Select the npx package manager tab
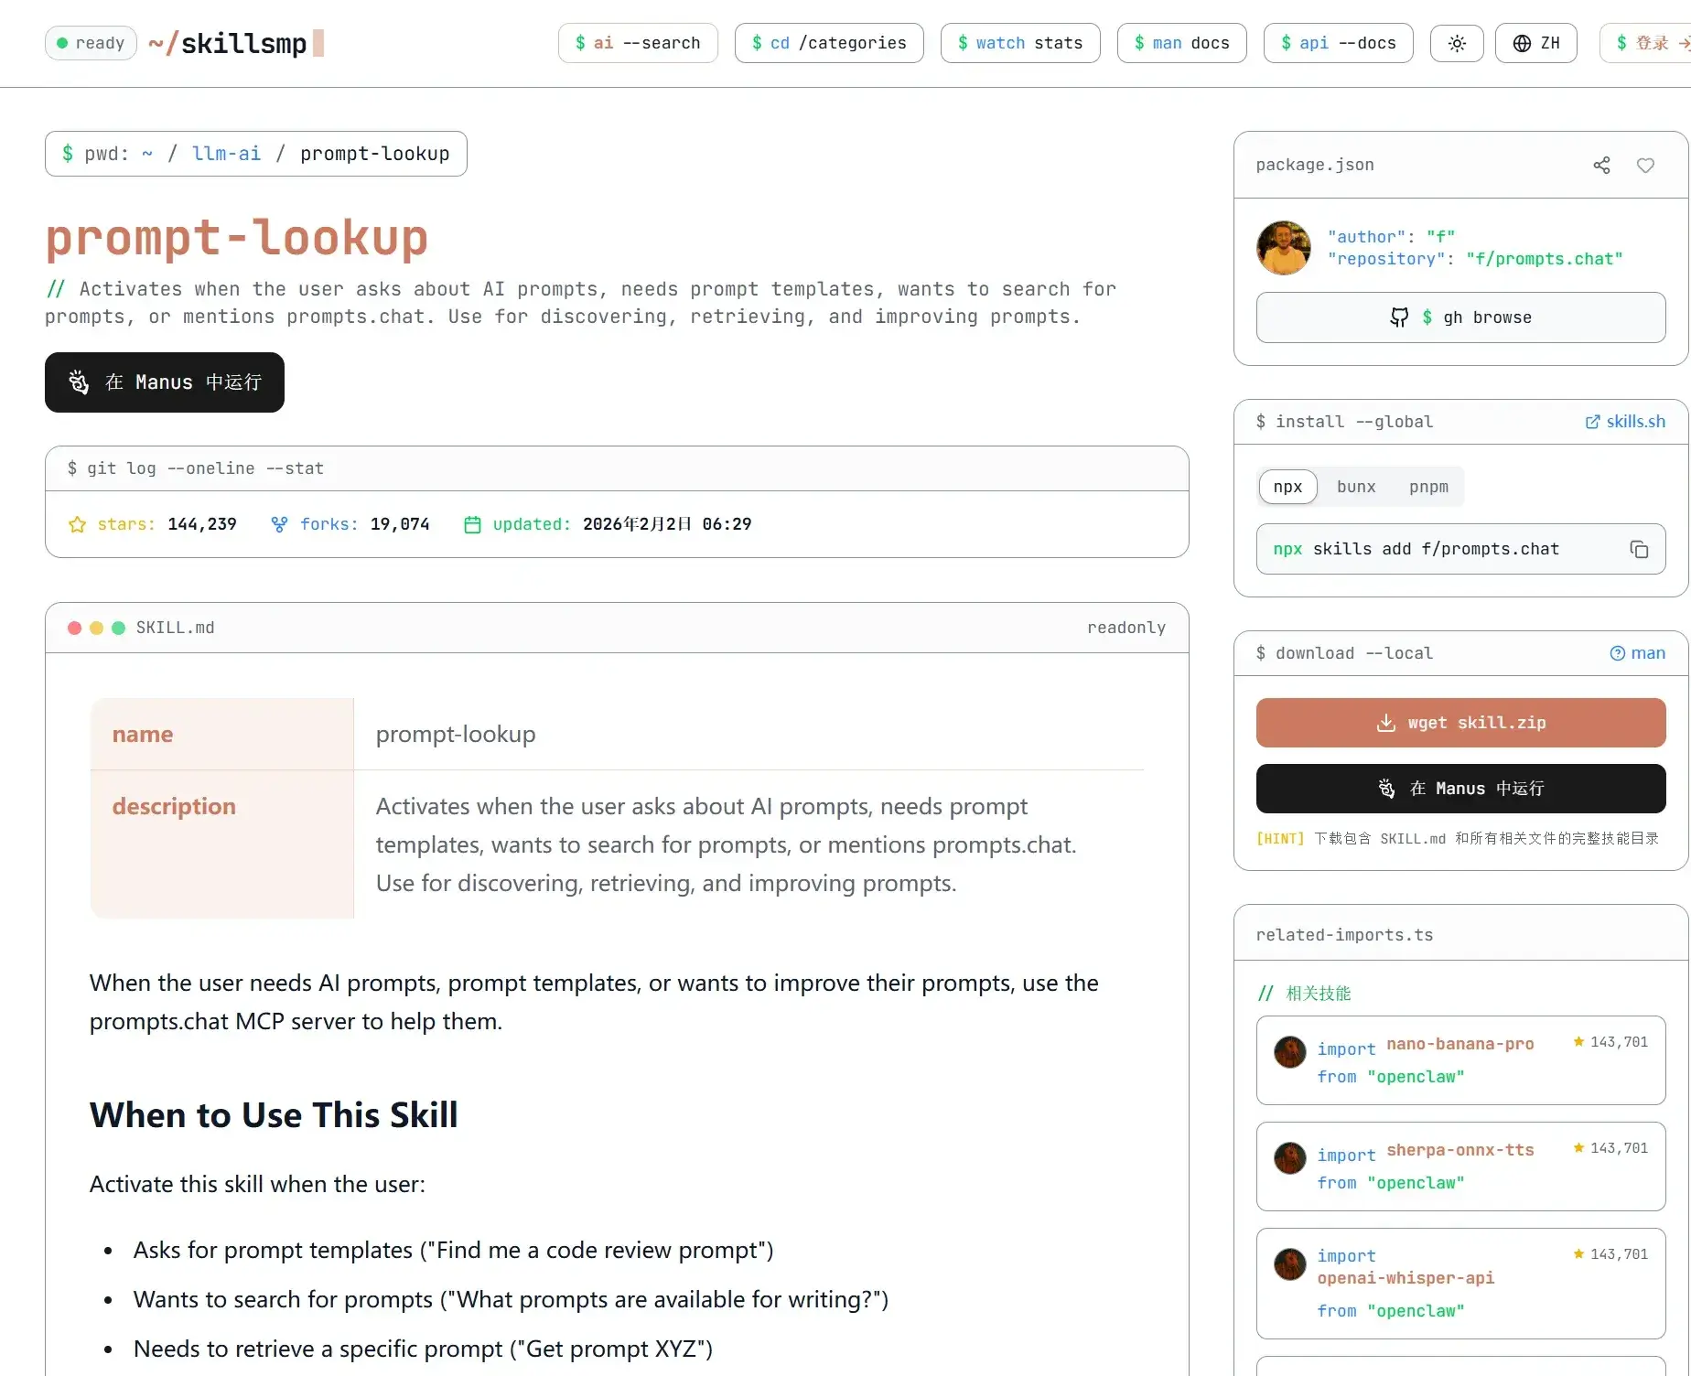Screen dimensions: 1691x1376 pos(1287,487)
